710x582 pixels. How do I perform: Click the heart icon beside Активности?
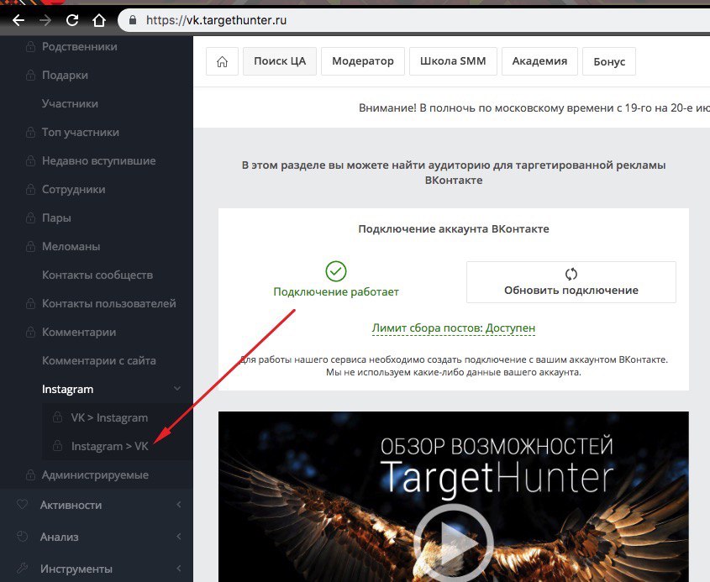point(22,504)
